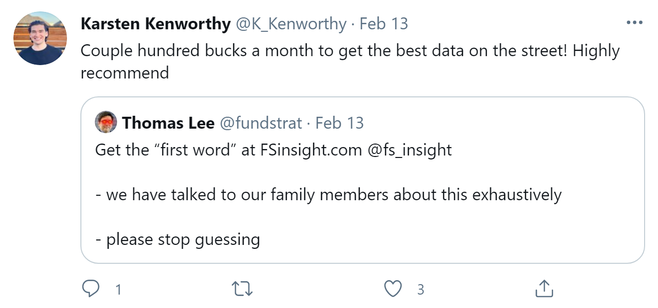Open Thomas Lee's name in quoted tweet
658x308 pixels.
pos(168,123)
